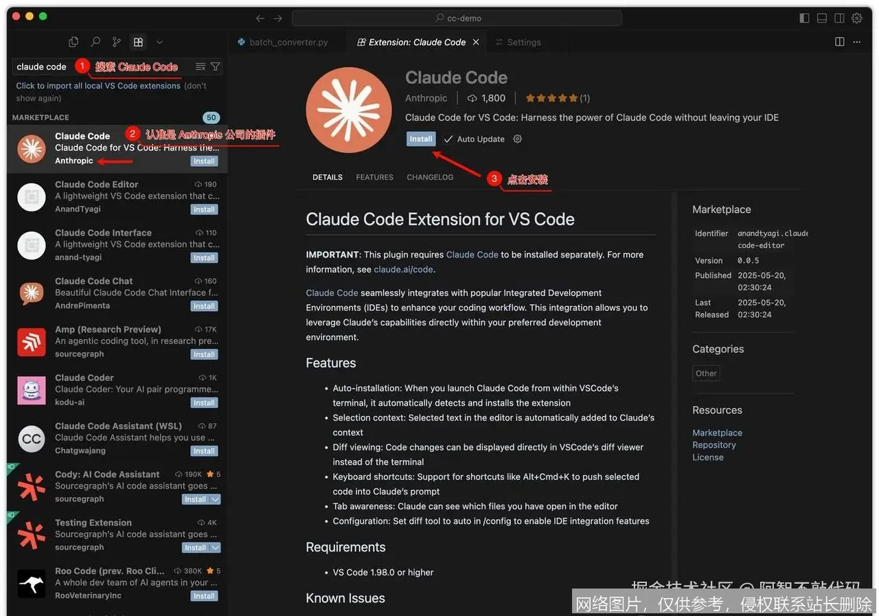The height and width of the screenshot is (616, 879).
Task: Toggle the bottom panel layout button
Action: [822, 18]
